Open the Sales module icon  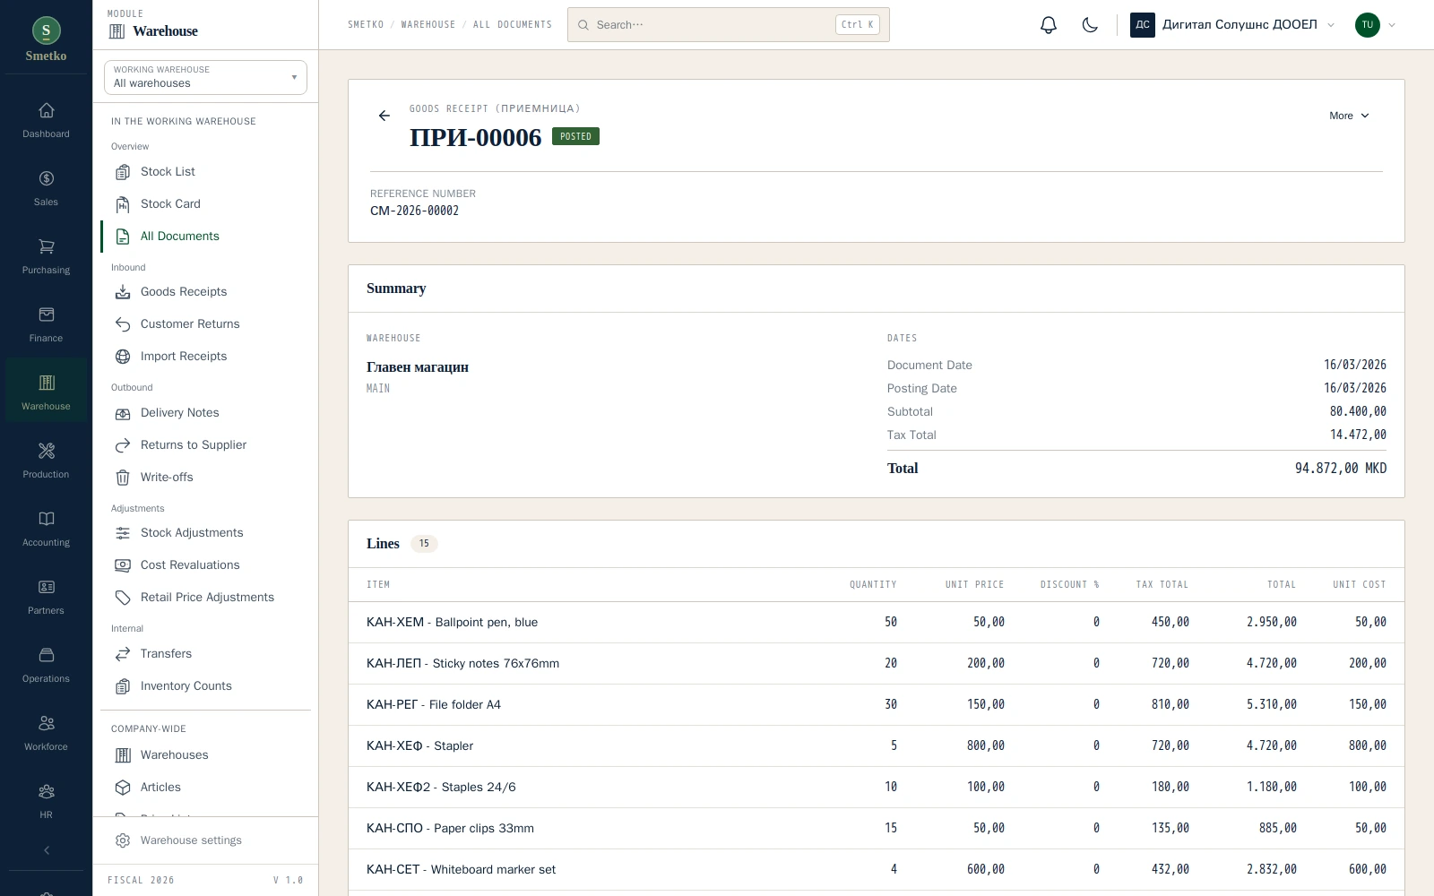tap(46, 188)
